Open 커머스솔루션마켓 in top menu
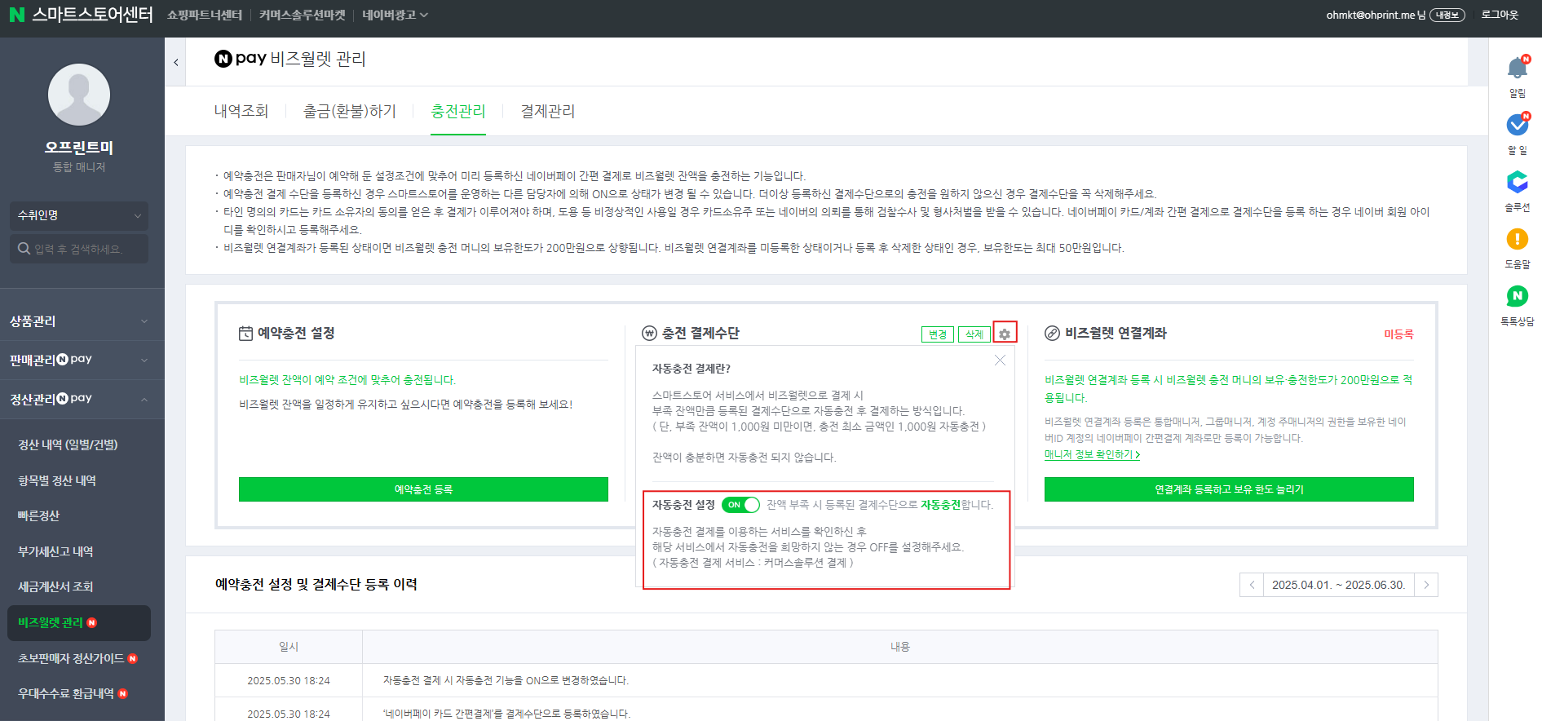 (x=303, y=15)
